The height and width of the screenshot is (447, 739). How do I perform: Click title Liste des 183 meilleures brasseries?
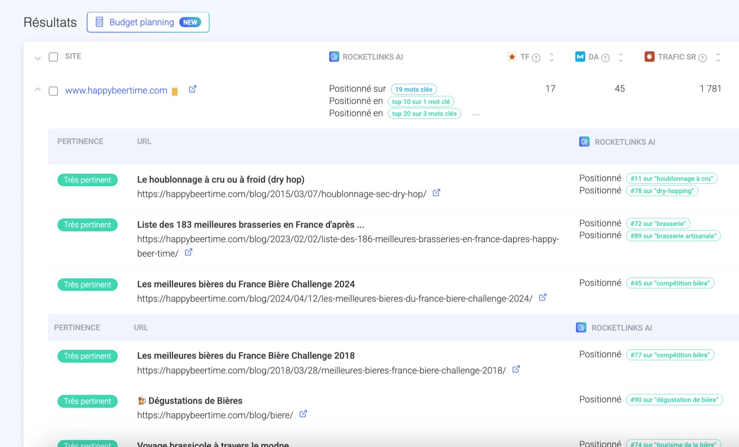tap(251, 224)
